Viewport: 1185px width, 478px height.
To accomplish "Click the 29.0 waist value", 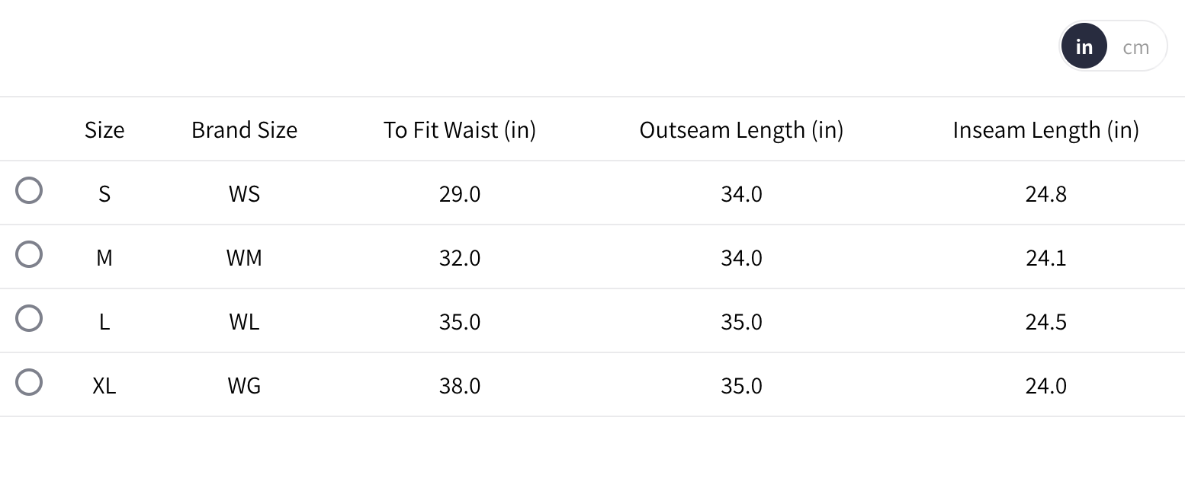I will click(460, 194).
